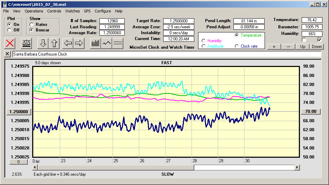Image resolution: width=329 pixels, height=185 pixels.
Task: Show Rates option
Action: pyautogui.click(x=32, y=25)
